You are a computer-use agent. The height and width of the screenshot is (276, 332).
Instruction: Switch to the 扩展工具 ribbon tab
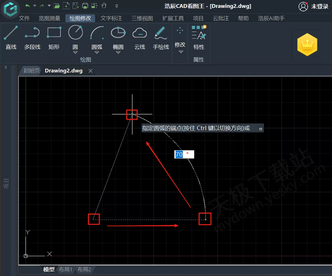[x=173, y=18]
